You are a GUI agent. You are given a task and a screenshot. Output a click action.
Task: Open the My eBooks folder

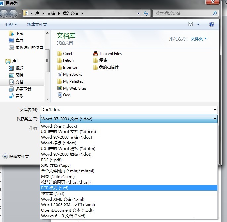click(x=72, y=74)
